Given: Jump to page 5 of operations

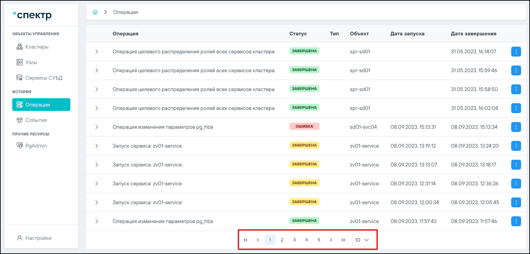Looking at the screenshot, I should [x=319, y=240].
